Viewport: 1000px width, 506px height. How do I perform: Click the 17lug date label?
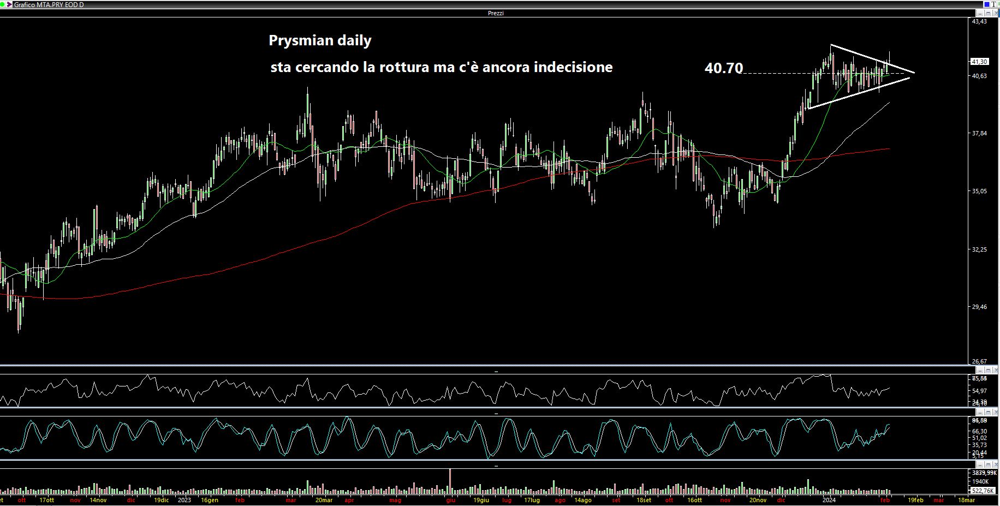point(532,500)
